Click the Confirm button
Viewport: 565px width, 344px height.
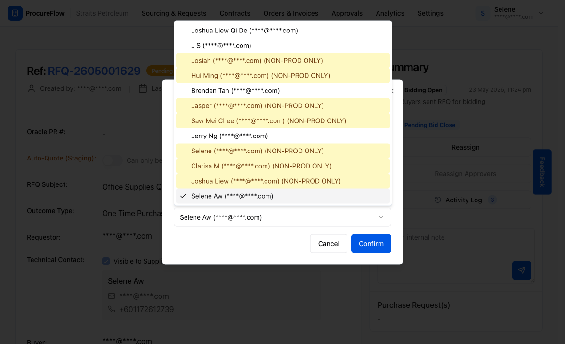(371, 244)
